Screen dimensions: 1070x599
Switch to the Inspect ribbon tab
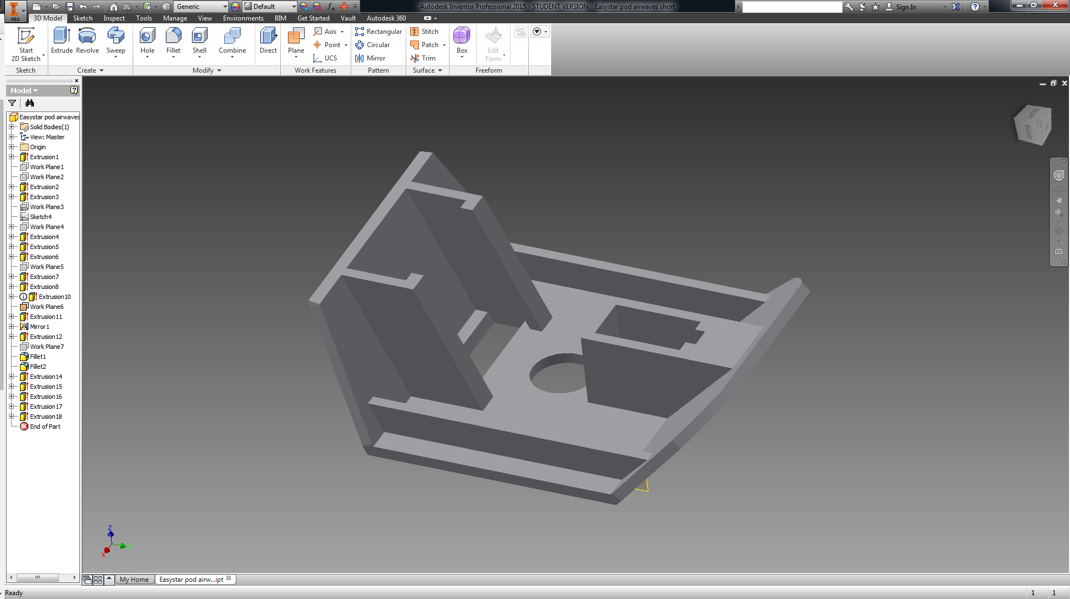click(x=114, y=18)
